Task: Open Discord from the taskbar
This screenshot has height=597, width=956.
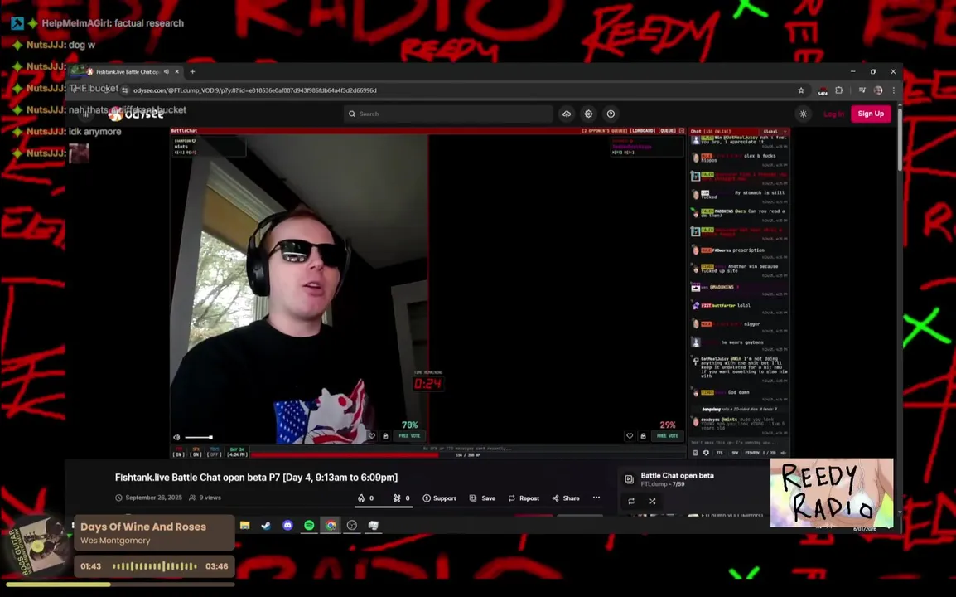Action: coord(287,525)
